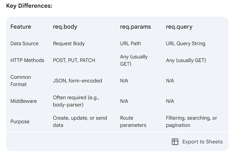
Task: Click the Filtering, searching, or pagination cell
Action: point(192,122)
